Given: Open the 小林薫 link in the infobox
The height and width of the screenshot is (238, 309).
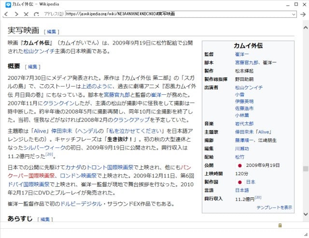Looking at the screenshot, I should click(242, 115).
